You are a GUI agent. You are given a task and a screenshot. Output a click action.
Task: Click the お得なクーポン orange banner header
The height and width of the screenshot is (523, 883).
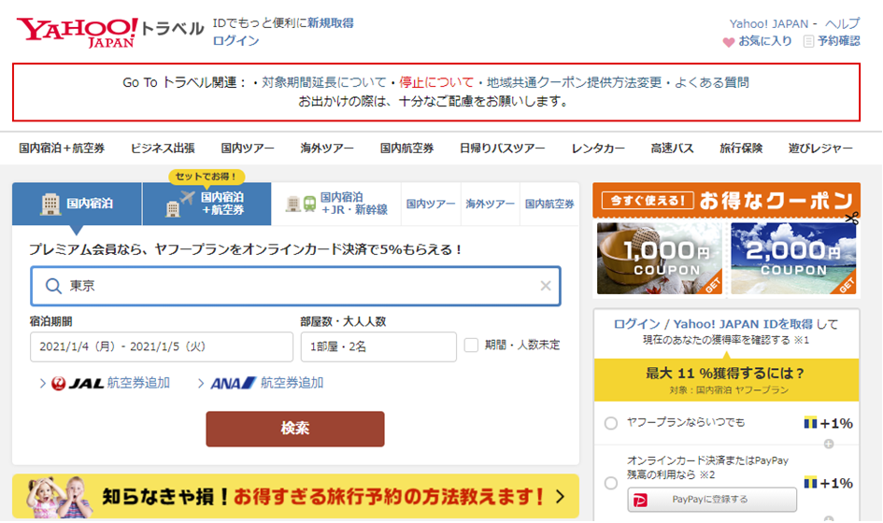(x=726, y=201)
